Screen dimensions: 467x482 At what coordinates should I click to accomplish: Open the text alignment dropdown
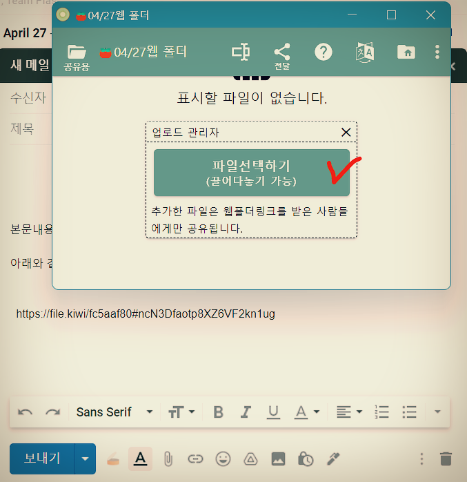pyautogui.click(x=349, y=412)
